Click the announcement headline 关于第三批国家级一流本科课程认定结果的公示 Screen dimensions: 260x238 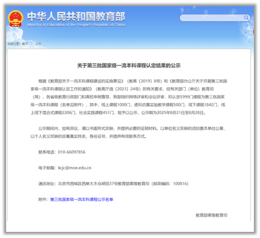click(x=129, y=66)
